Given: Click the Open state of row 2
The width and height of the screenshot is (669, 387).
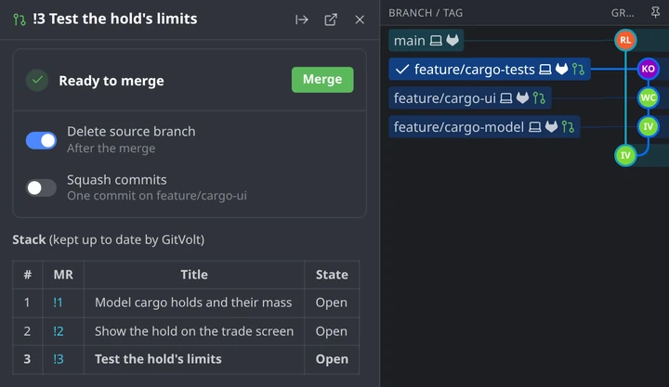Looking at the screenshot, I should pyautogui.click(x=332, y=331).
